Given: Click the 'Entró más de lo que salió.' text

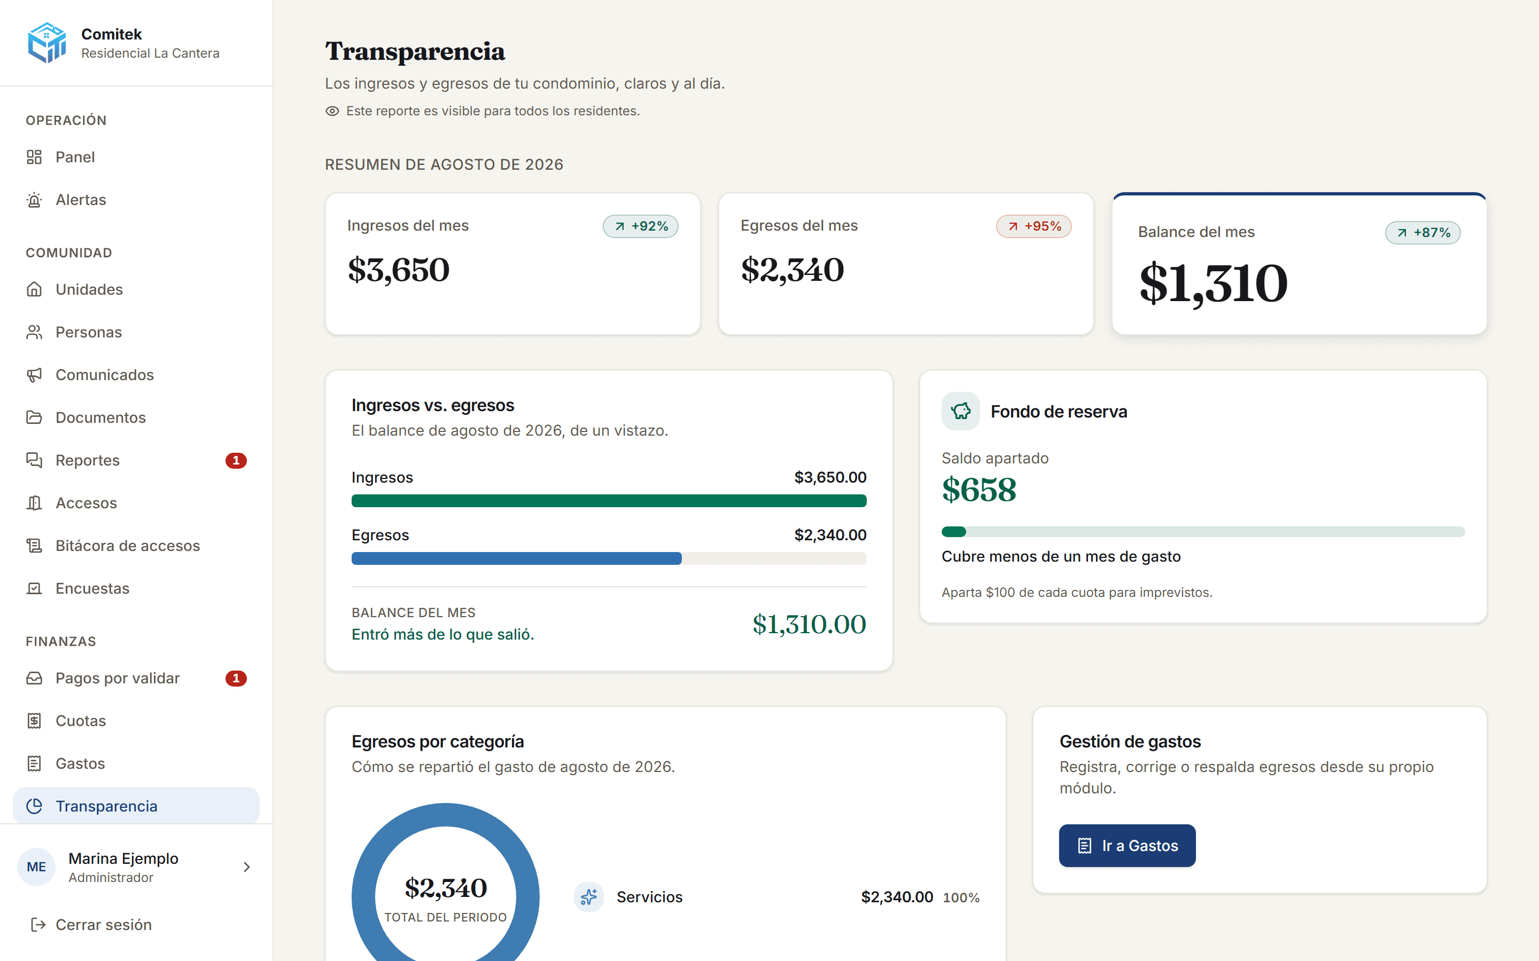Looking at the screenshot, I should pyautogui.click(x=442, y=634).
